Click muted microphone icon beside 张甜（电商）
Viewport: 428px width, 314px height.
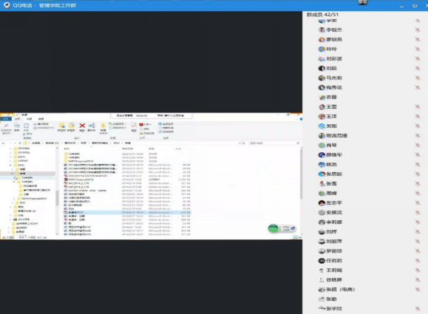tap(418, 289)
